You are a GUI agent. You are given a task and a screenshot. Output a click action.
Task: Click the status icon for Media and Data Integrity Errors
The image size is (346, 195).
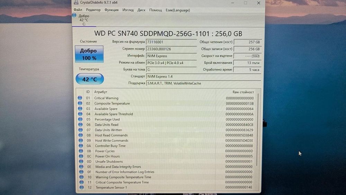tap(81, 167)
